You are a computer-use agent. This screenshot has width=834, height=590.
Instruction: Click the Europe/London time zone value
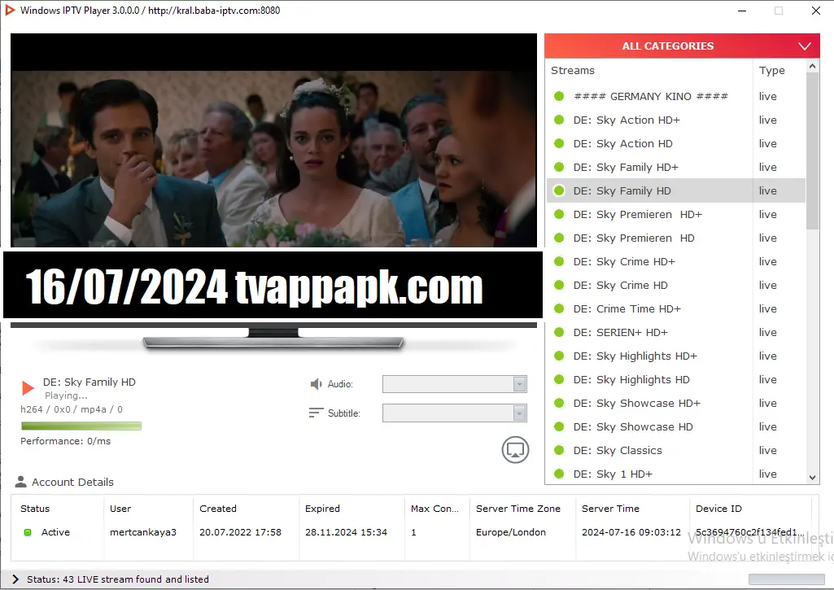coord(511,532)
